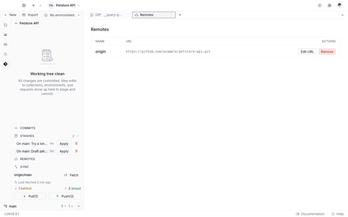Open the Documentation link
Image resolution: width=348 pixels, height=217 pixels.
pyautogui.click(x=310, y=214)
